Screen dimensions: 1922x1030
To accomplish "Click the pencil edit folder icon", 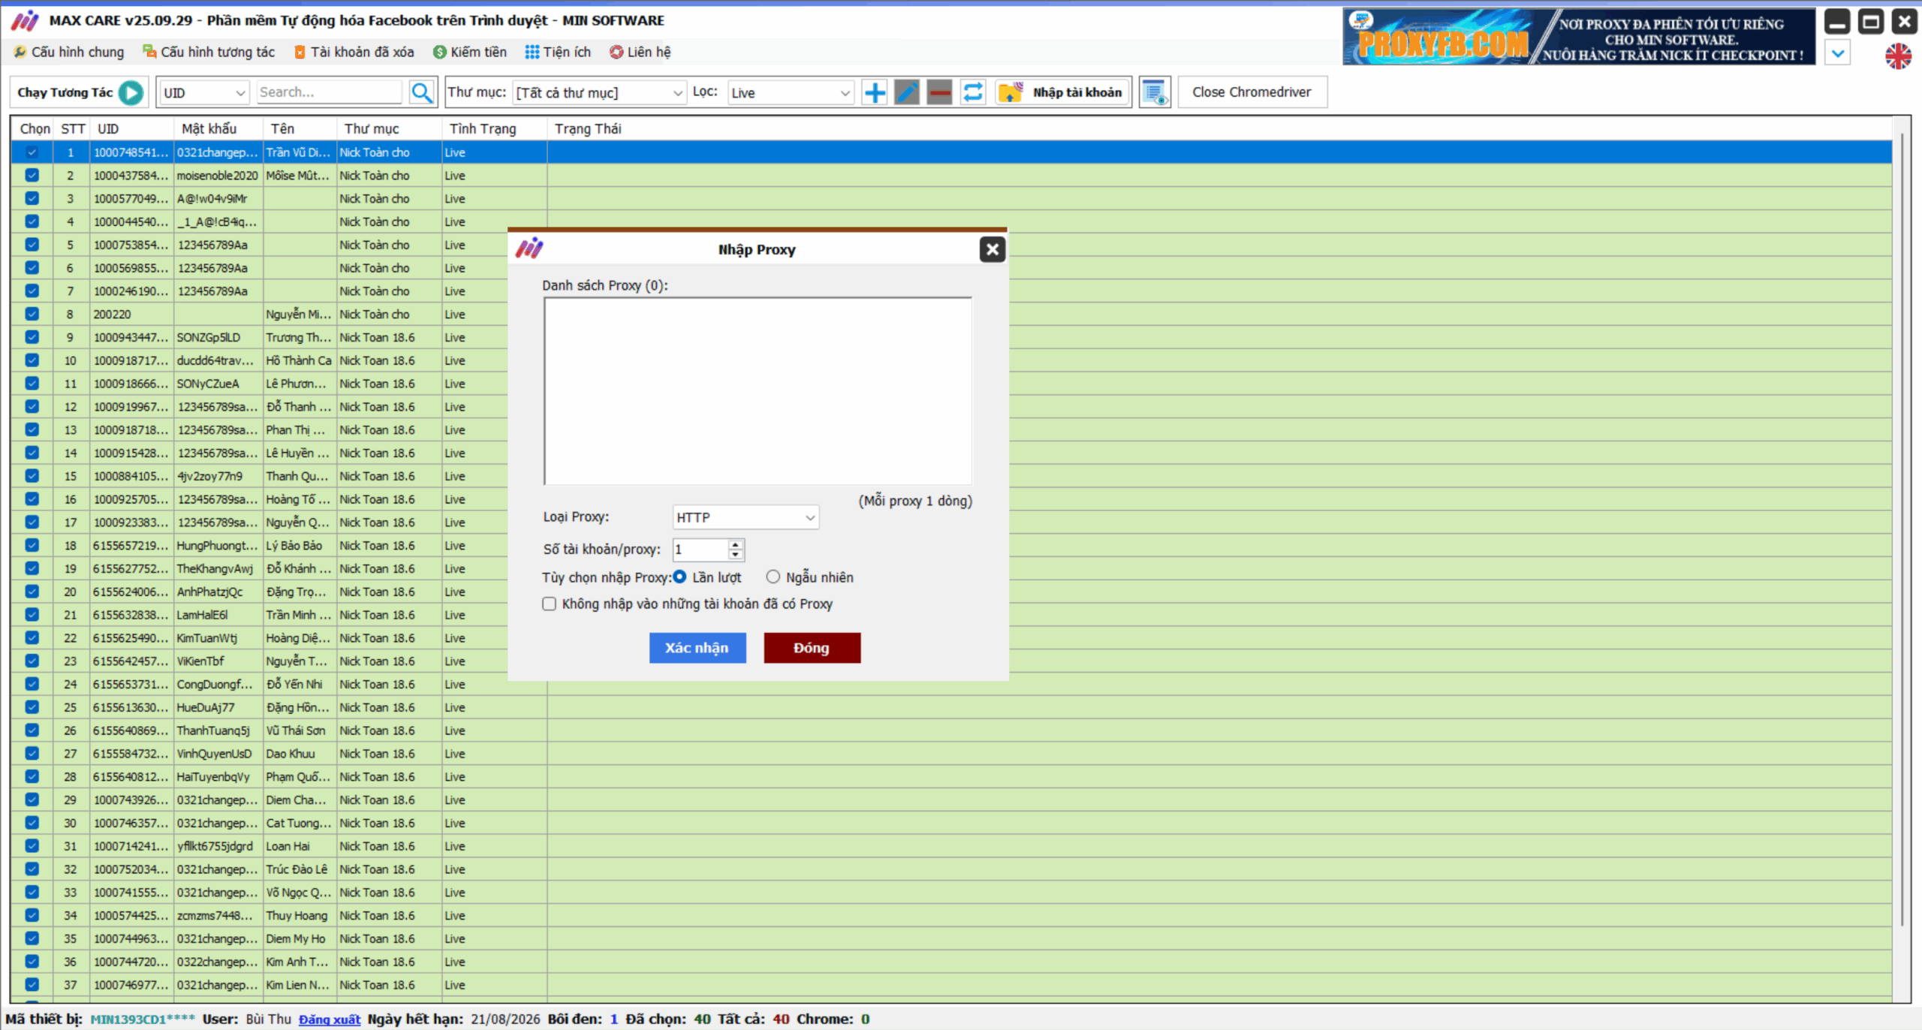I will 907,92.
